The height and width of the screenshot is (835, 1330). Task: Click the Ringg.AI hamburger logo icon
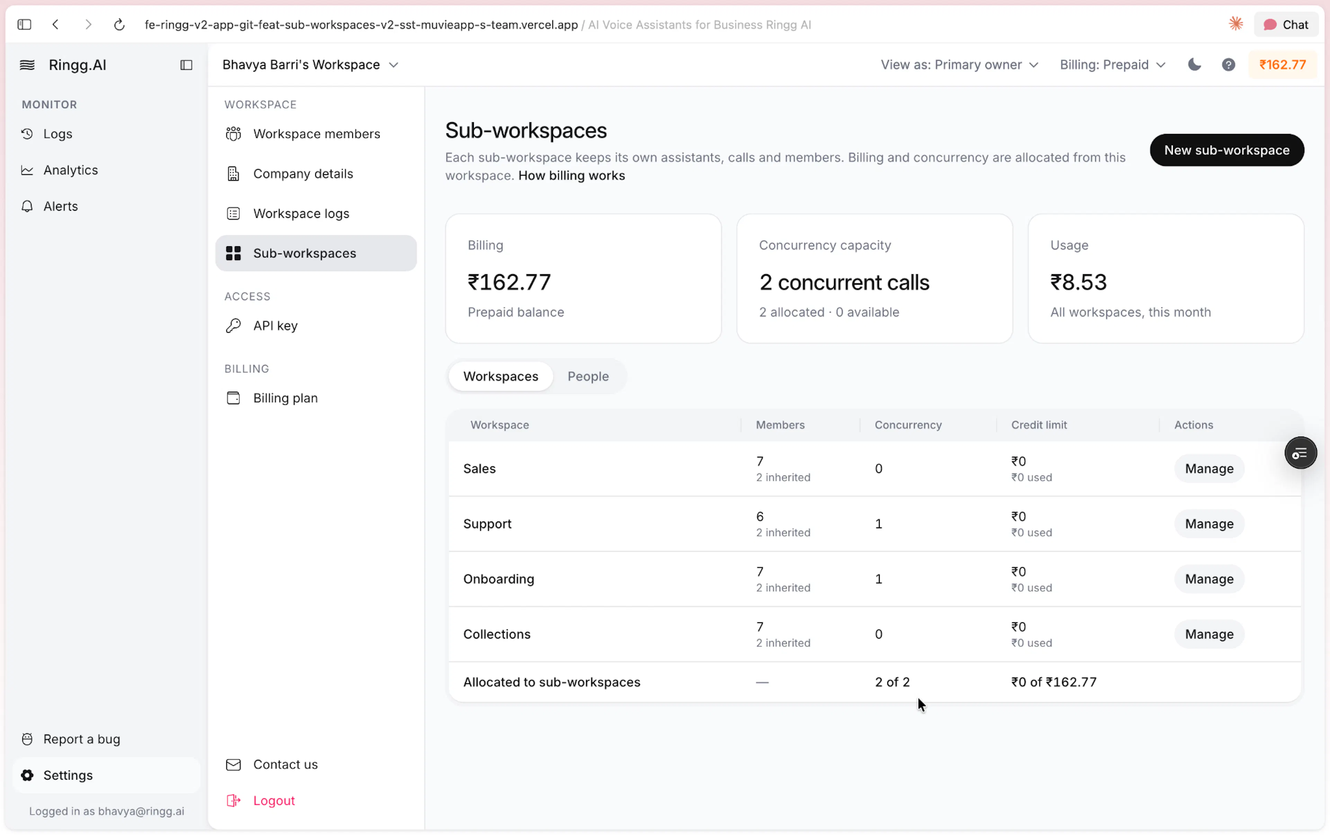pos(27,65)
